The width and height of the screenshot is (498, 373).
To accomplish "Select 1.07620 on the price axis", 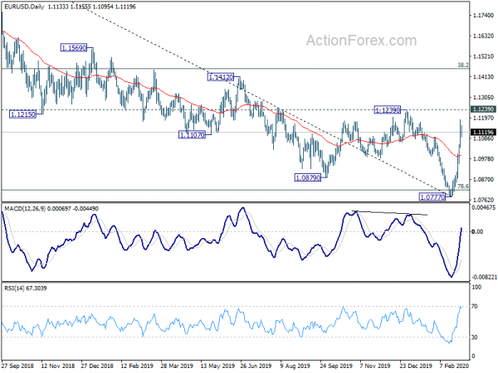I will 483,200.
